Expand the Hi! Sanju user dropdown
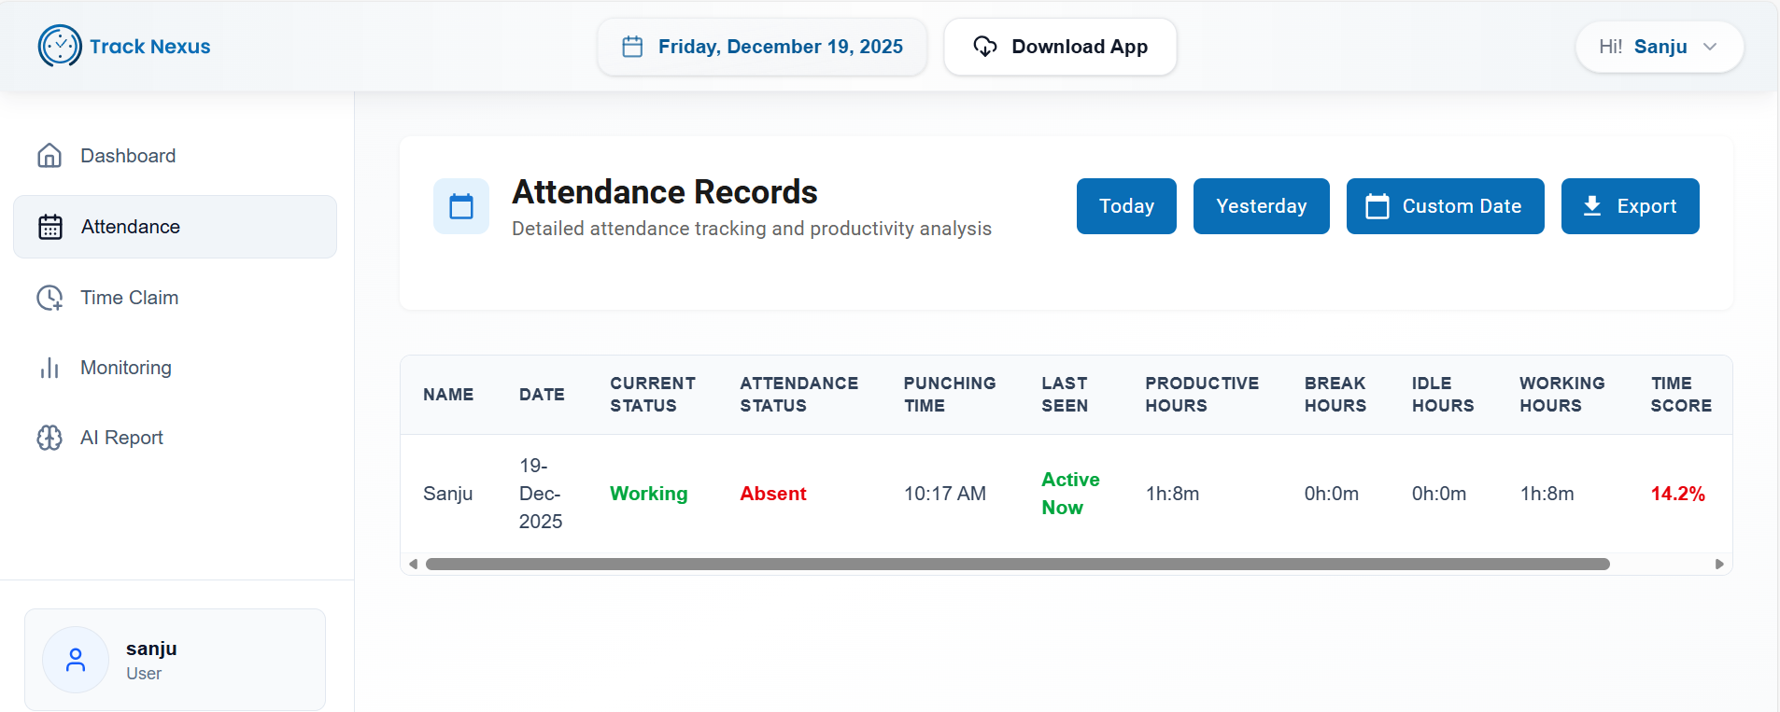 [x=1660, y=47]
